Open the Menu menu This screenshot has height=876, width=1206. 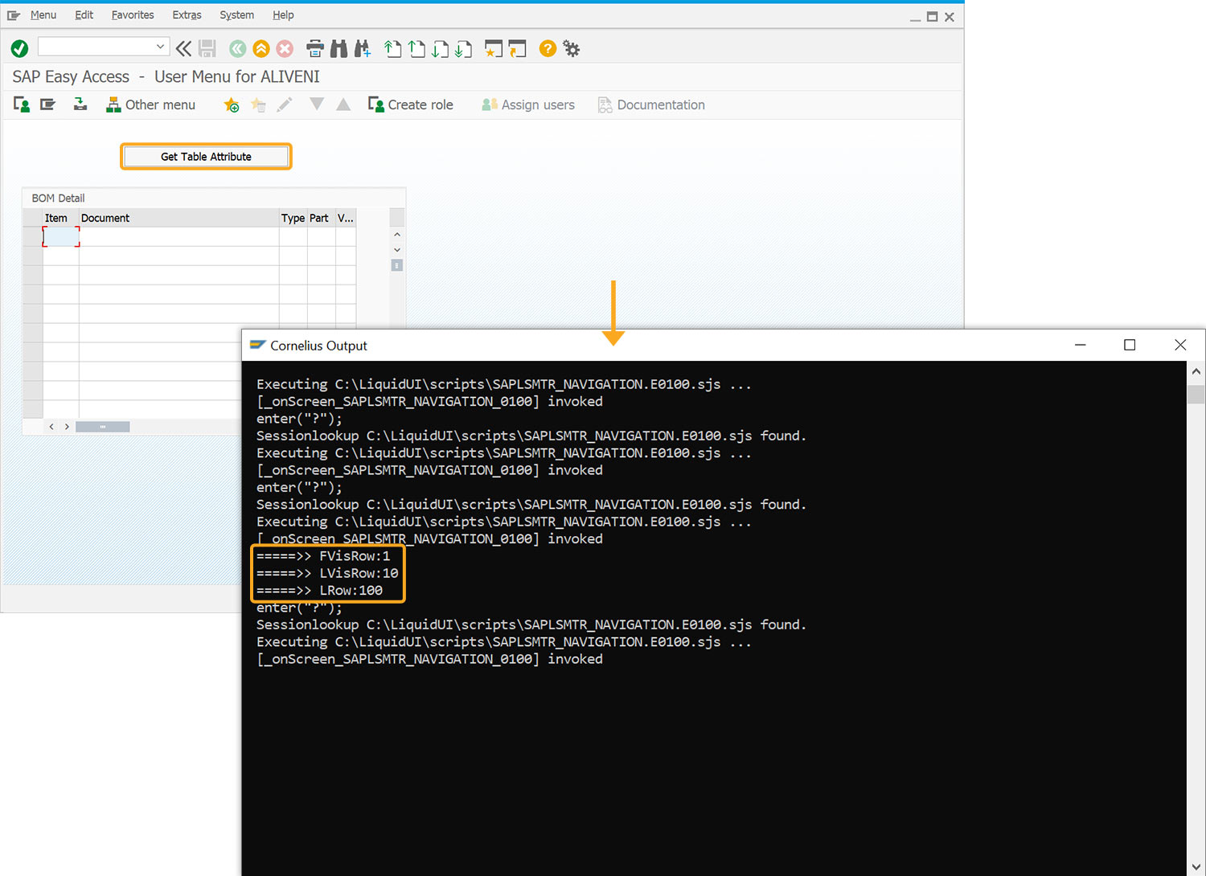(x=43, y=14)
